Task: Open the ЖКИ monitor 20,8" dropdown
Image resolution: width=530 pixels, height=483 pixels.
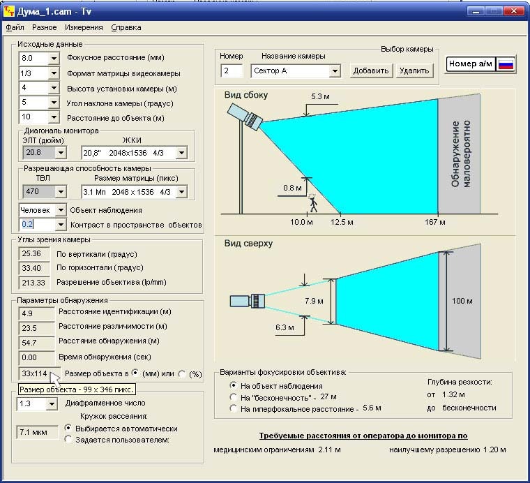Action: tap(181, 153)
